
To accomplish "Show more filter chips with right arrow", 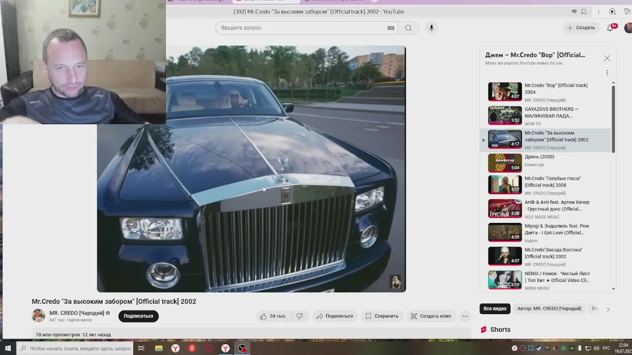I will [x=608, y=309].
